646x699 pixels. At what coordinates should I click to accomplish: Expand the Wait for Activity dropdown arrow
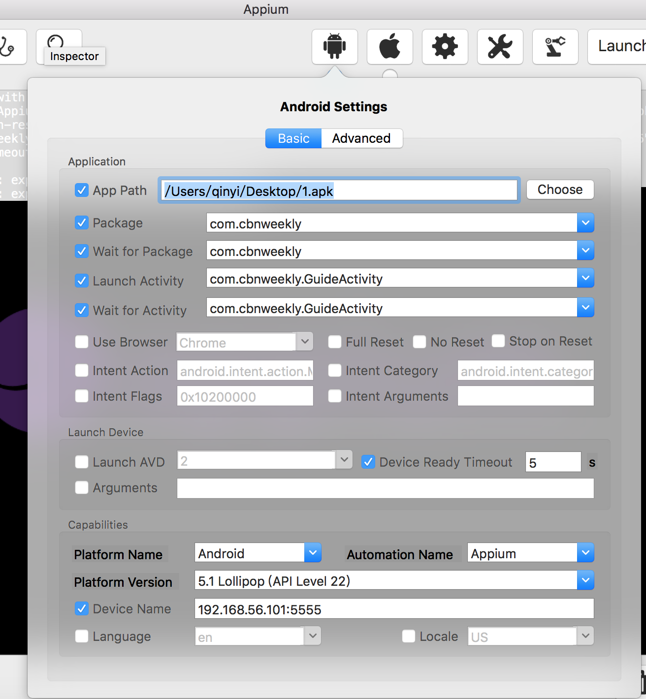[x=585, y=307]
